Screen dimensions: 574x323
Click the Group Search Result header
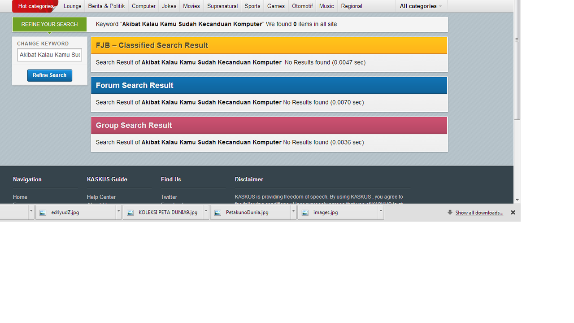coord(269,125)
